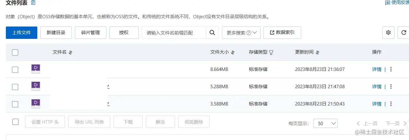Open 使用反馈 feedback link
This screenshot has width=409, height=140.
(x=397, y=2)
